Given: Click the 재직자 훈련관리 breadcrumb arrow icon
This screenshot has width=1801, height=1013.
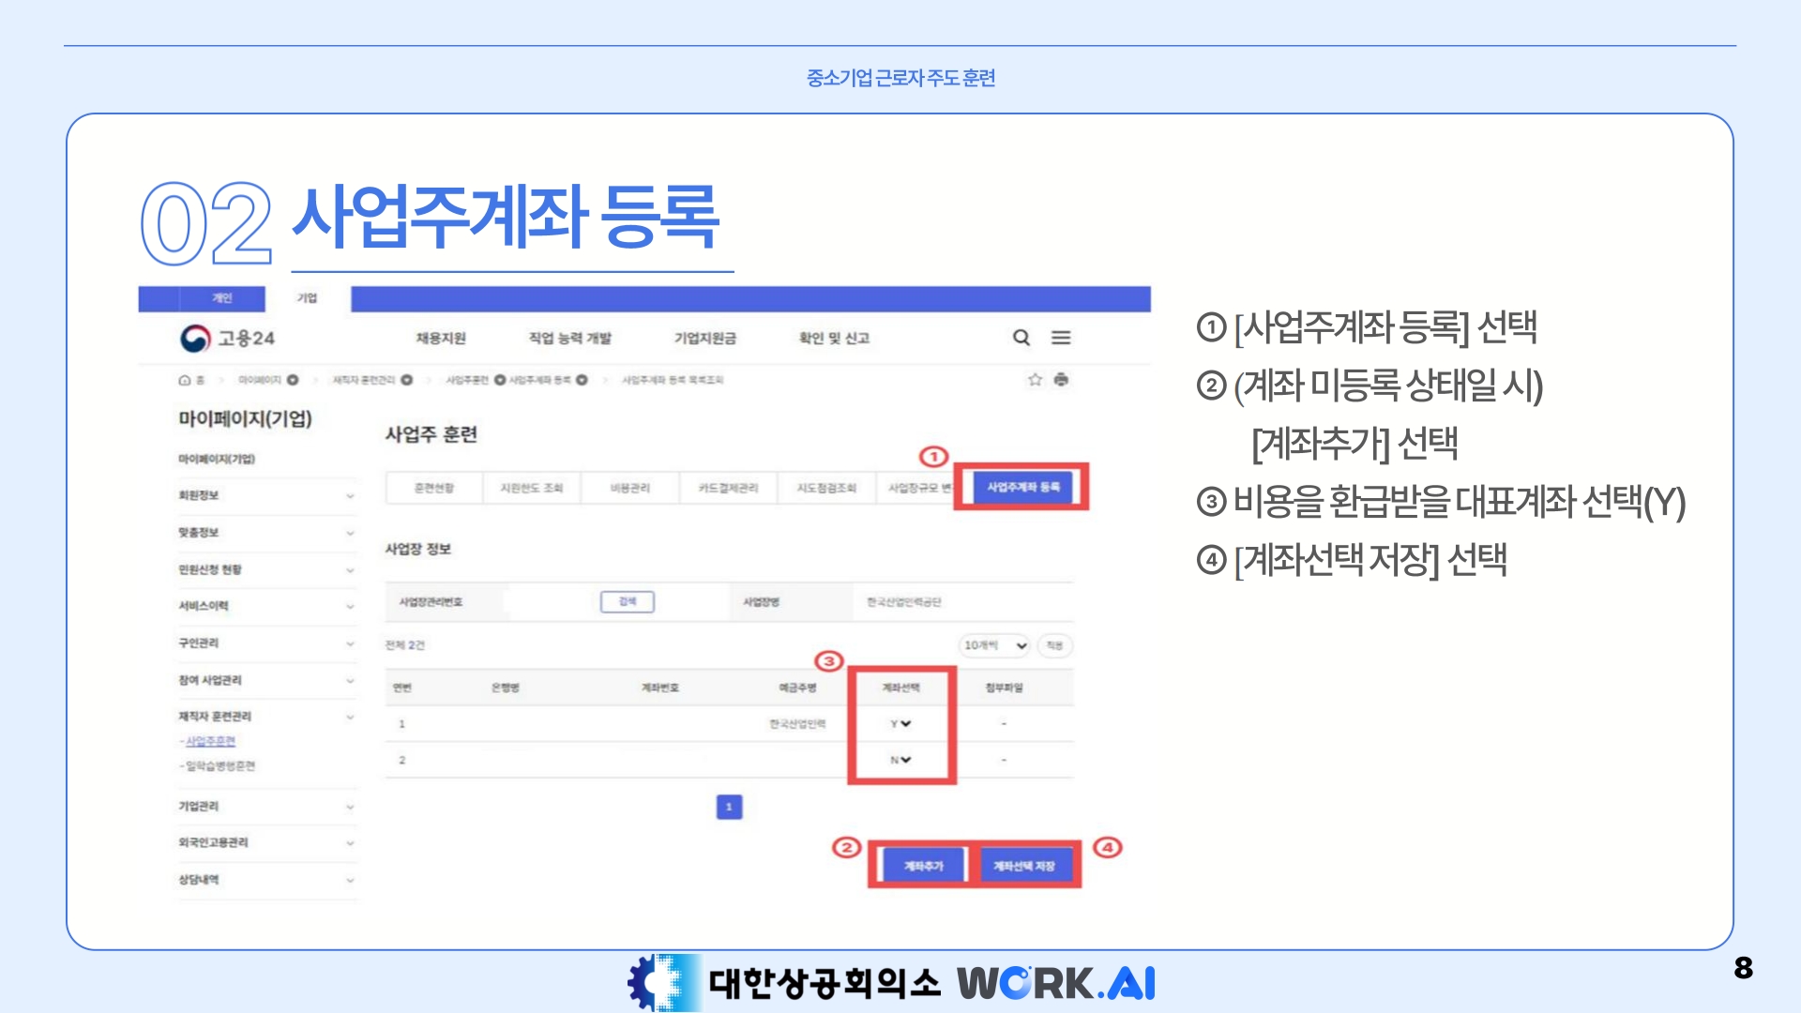Looking at the screenshot, I should (x=406, y=380).
